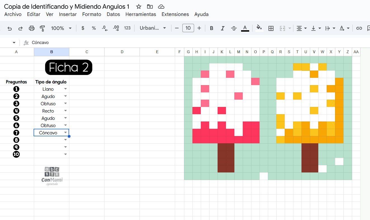
Task: Click the Print icon in the toolbar
Action: click(32, 28)
